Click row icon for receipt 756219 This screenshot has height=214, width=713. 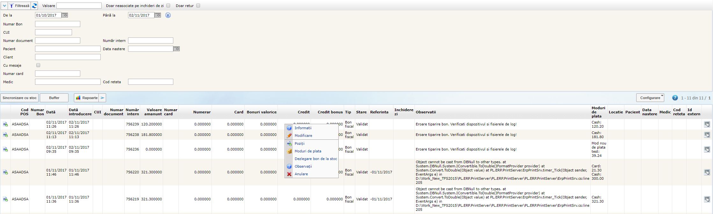[5, 199]
